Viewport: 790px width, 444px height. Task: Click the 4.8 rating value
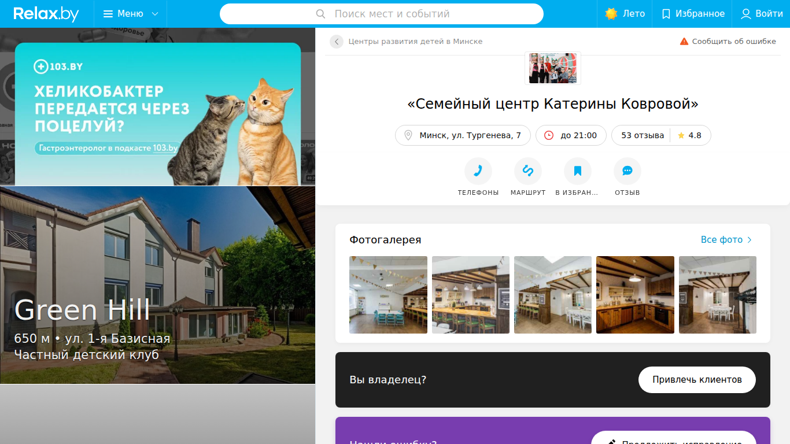pos(695,135)
